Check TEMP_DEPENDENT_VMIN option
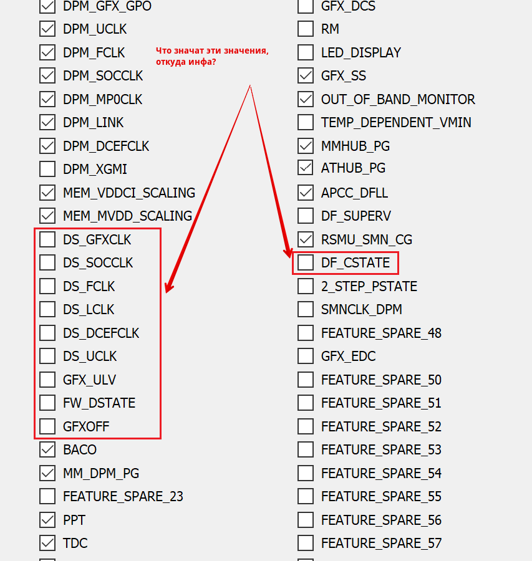Image resolution: width=532 pixels, height=561 pixels. click(x=306, y=123)
